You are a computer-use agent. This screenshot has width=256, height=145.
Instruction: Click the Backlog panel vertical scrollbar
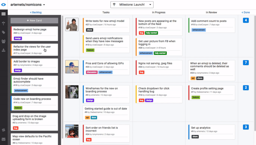tap(62, 77)
